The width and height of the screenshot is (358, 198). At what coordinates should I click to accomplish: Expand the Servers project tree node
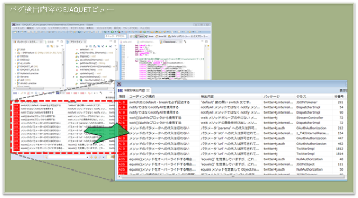click(15, 77)
